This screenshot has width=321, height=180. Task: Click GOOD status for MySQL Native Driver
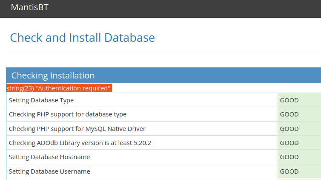click(289, 128)
